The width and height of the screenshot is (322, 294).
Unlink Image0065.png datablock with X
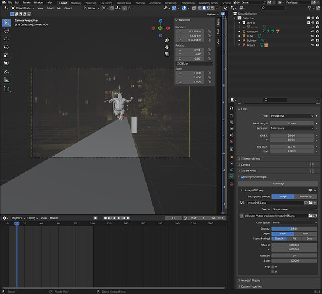pyautogui.click(x=315, y=203)
